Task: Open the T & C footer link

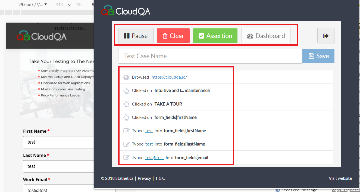Action: pyautogui.click(x=160, y=178)
